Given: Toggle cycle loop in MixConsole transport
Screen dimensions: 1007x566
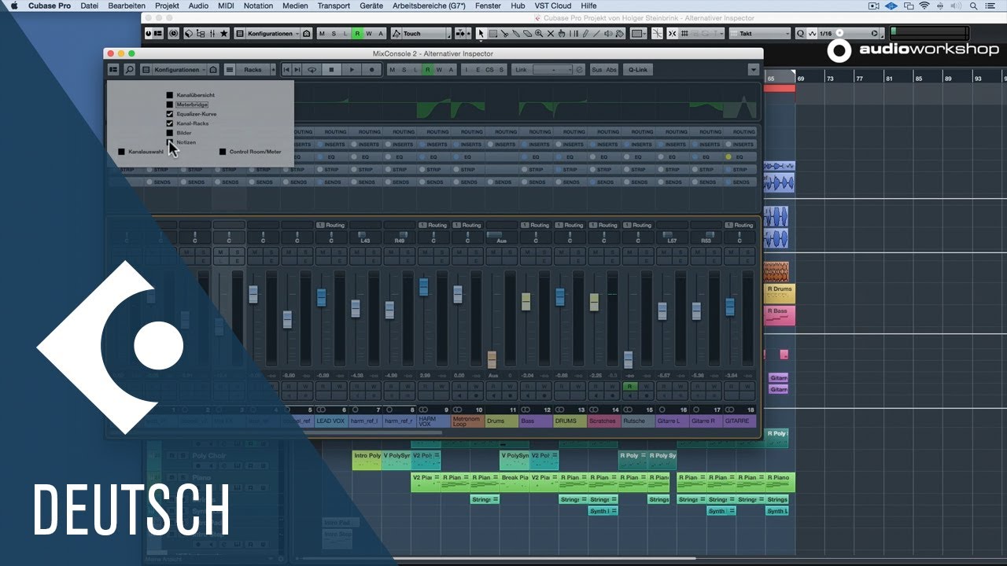Looking at the screenshot, I should (x=312, y=70).
